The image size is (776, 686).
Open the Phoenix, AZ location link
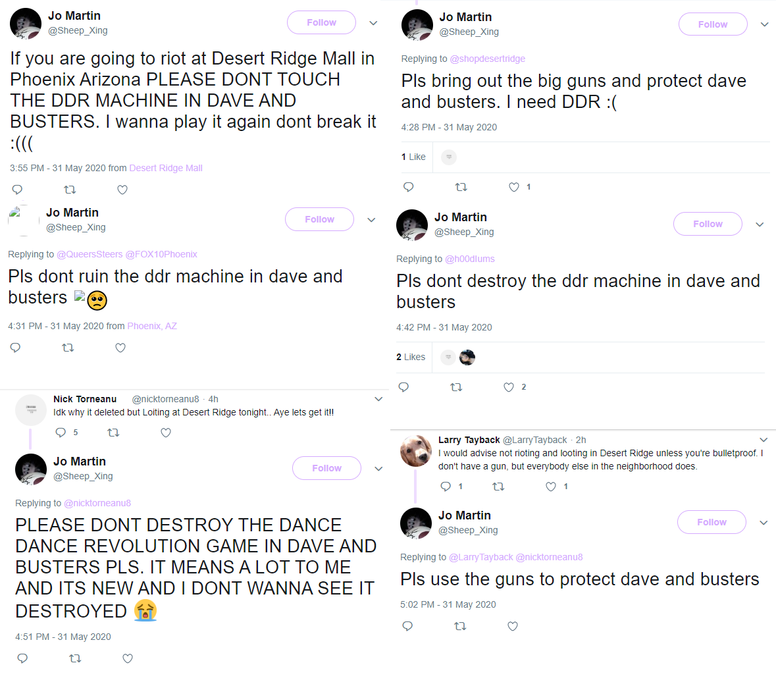tap(152, 326)
